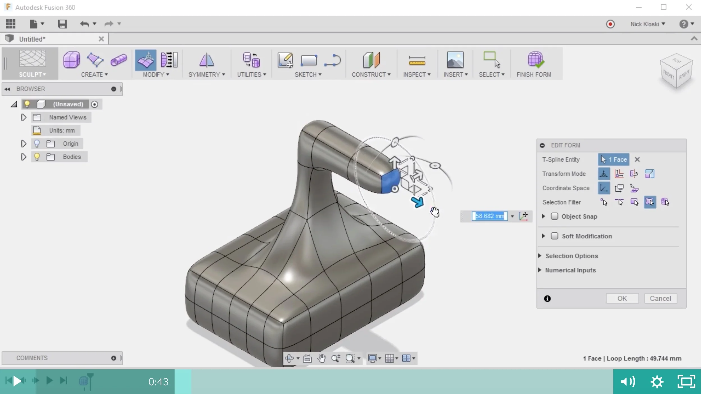This screenshot has width=702, height=394.
Task: Click the Edit Form tool icon
Action: coord(146,60)
